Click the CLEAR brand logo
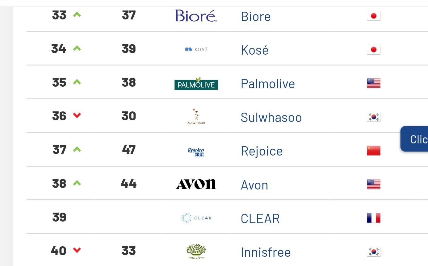 (196, 218)
